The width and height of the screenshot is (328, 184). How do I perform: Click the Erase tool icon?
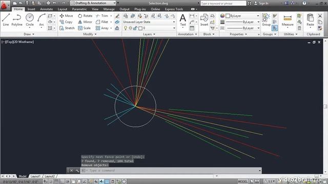tap(117, 16)
